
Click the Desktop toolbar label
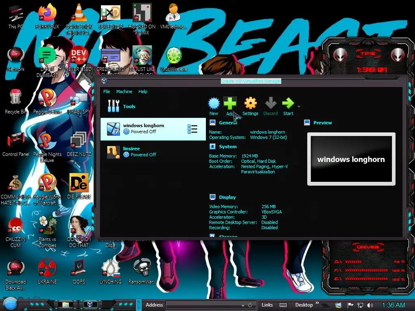pyautogui.click(x=304, y=305)
